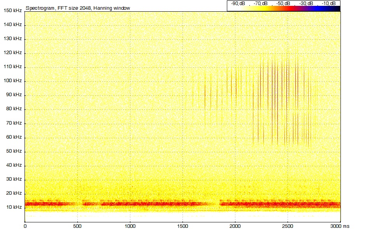This screenshot has width=365, height=229.
Task: Click the 60 kHz axis label
Action: pos(14,137)
